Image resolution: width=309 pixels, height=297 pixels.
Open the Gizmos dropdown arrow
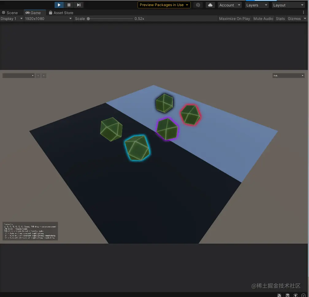tap(305, 18)
